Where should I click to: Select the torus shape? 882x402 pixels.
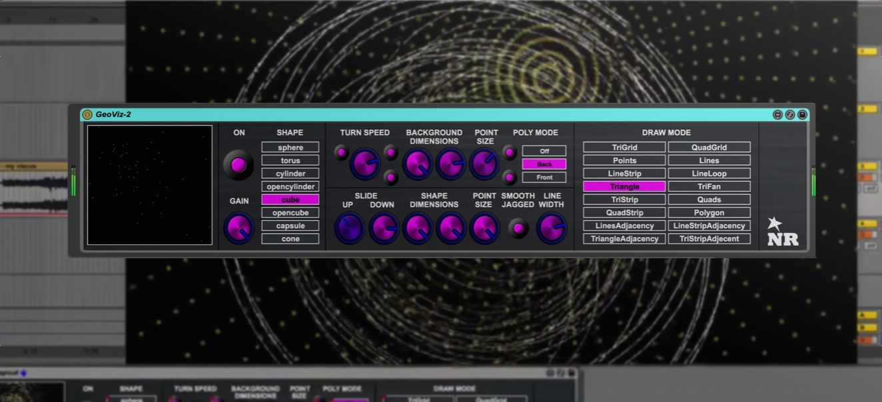[290, 160]
